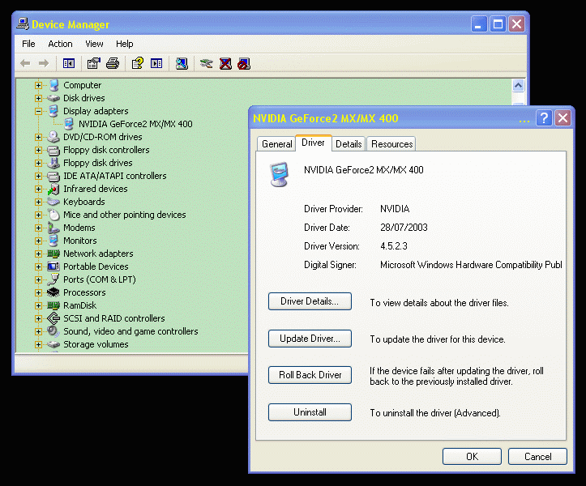
Task: Click the Uninstall button
Action: (310, 412)
